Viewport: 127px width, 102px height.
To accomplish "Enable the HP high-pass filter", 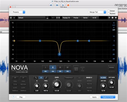I will (15, 78).
